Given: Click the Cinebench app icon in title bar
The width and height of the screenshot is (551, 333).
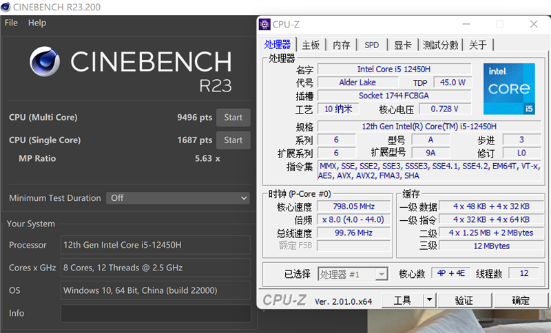Looking at the screenshot, I should pos(8,7).
